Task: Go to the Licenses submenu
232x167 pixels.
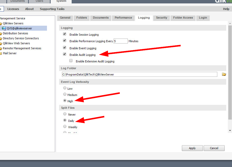Action: (13, 9)
